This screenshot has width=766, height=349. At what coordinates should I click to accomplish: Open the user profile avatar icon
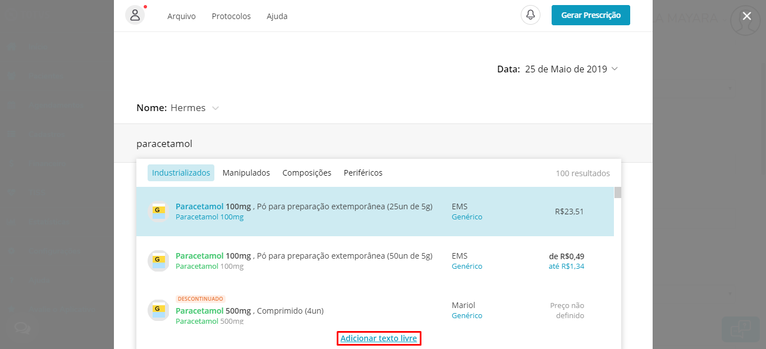coord(135,15)
